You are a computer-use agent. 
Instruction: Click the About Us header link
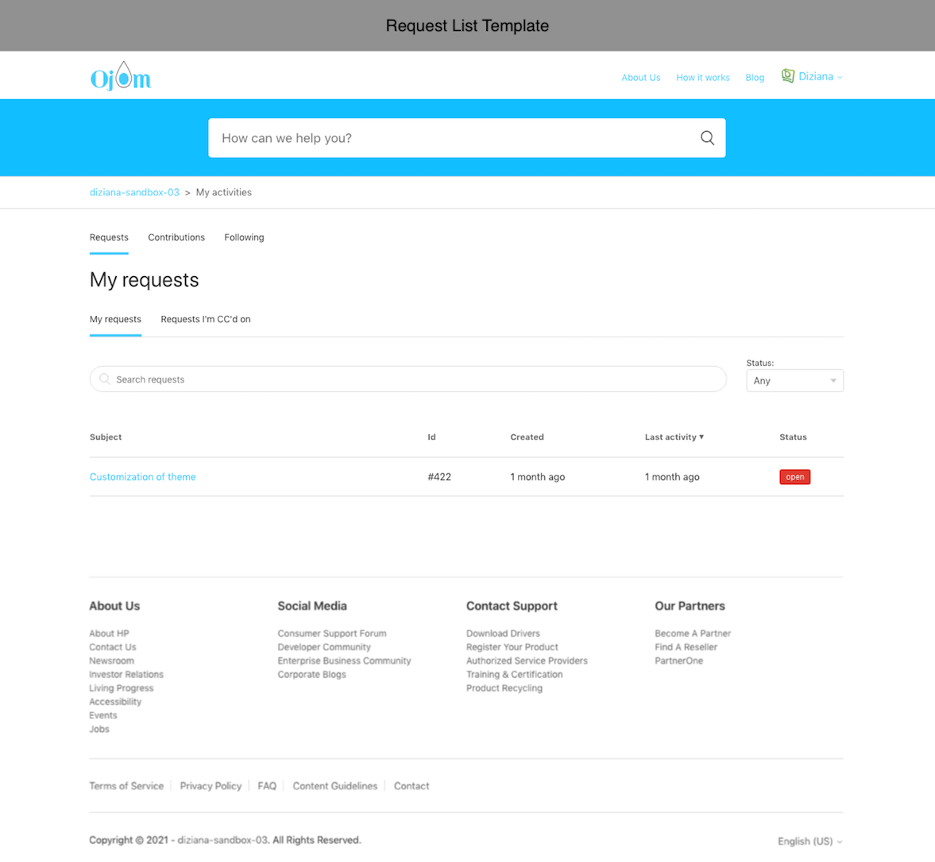tap(640, 78)
